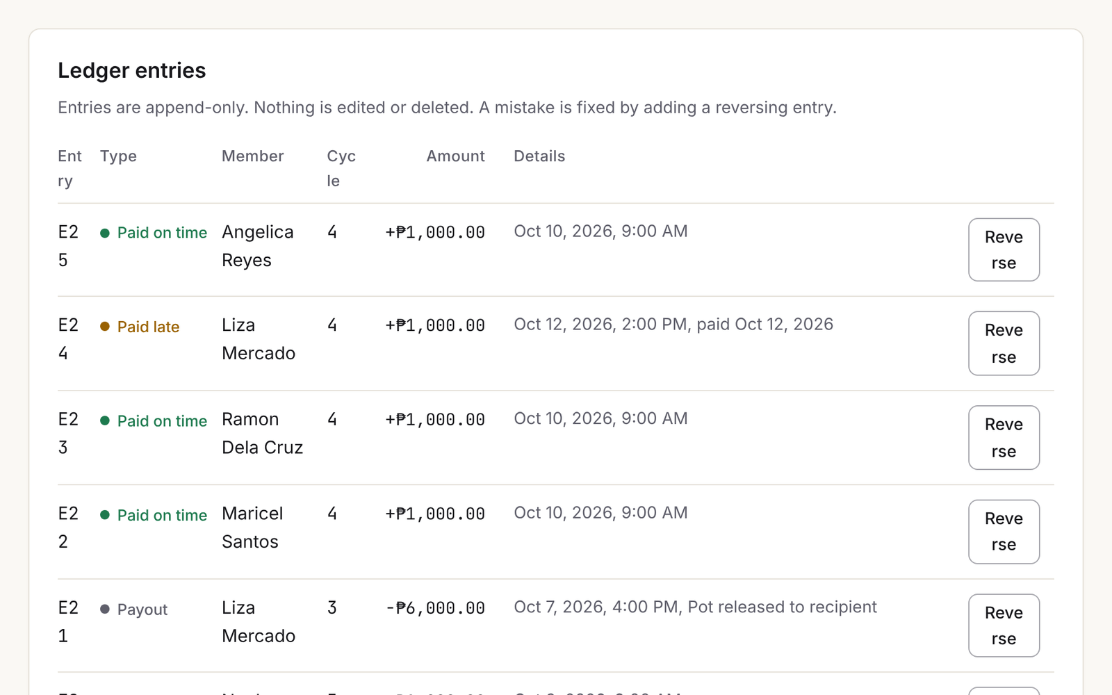
Task: Click amount +₱1,000.00 in entry E25 row
Action: coord(435,232)
